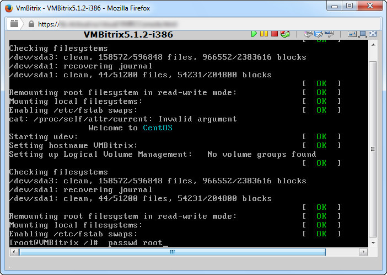The width and height of the screenshot is (387, 275).
Task: Click the horizontal scrollbar left arrow
Action: coord(14,252)
